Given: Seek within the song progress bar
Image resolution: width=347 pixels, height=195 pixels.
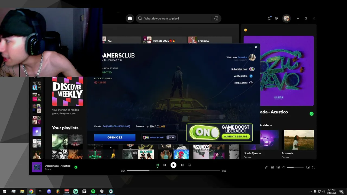Looking at the screenshot, I should (173, 171).
